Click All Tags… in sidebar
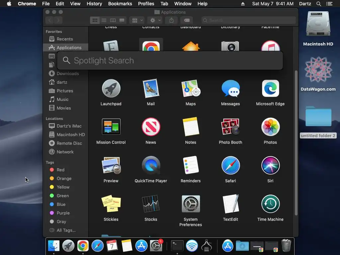 (66, 230)
